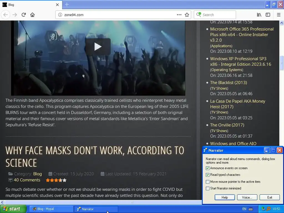Viewport: 284px width, 213px height.
Task: Reload the current page
Action: 24,15
